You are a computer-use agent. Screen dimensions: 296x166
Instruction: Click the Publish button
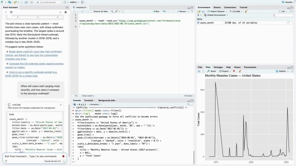[x=281, y=71]
